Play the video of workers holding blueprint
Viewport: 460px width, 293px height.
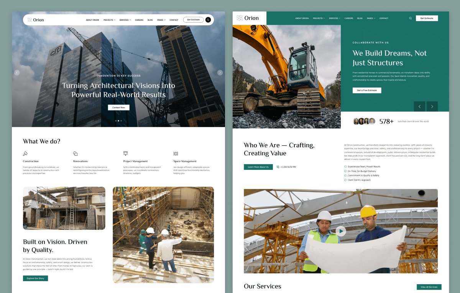click(x=340, y=231)
